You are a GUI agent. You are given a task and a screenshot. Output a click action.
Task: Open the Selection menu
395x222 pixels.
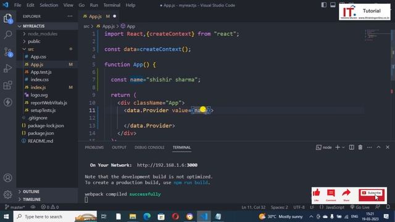pyautogui.click(x=49, y=5)
